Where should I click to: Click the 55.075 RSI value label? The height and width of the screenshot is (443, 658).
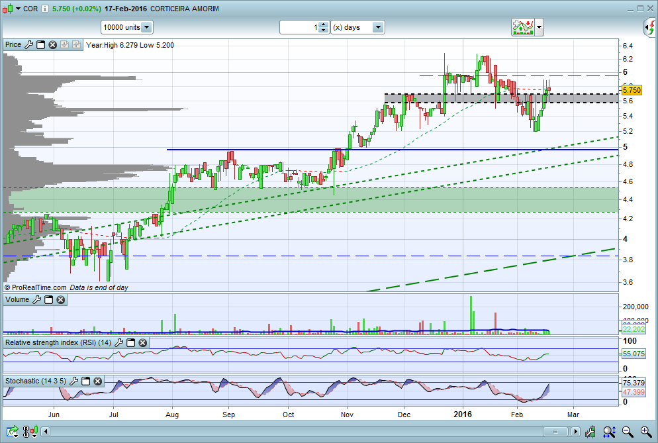pos(634,354)
